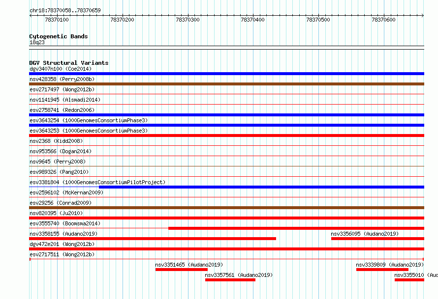438x299 pixels.
Task: Select the esv3555740 (Boomsma2014) label
Action: click(65, 223)
